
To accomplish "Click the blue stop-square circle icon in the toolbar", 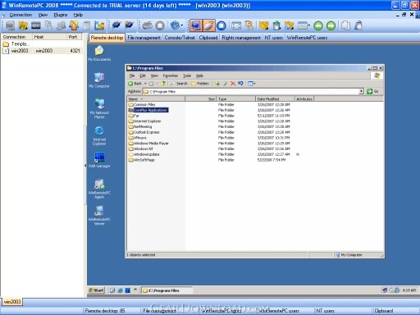I will click(x=221, y=25).
